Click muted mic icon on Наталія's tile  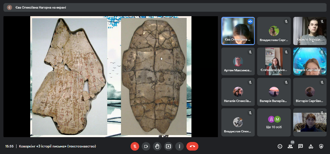(250, 82)
